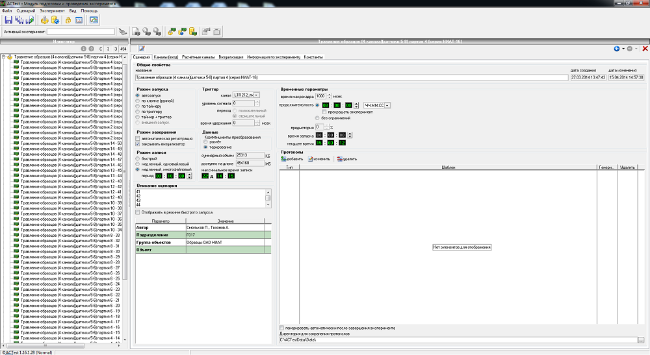This screenshot has width=650, height=355.
Task: Click the изменить protocol button
Action: pos(318,159)
